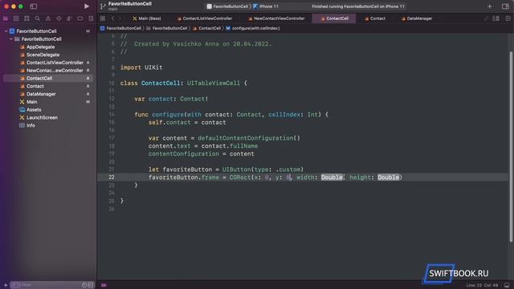Collapse the FavoriteButtonCell project root
514x289 pixels.
tap(6, 31)
